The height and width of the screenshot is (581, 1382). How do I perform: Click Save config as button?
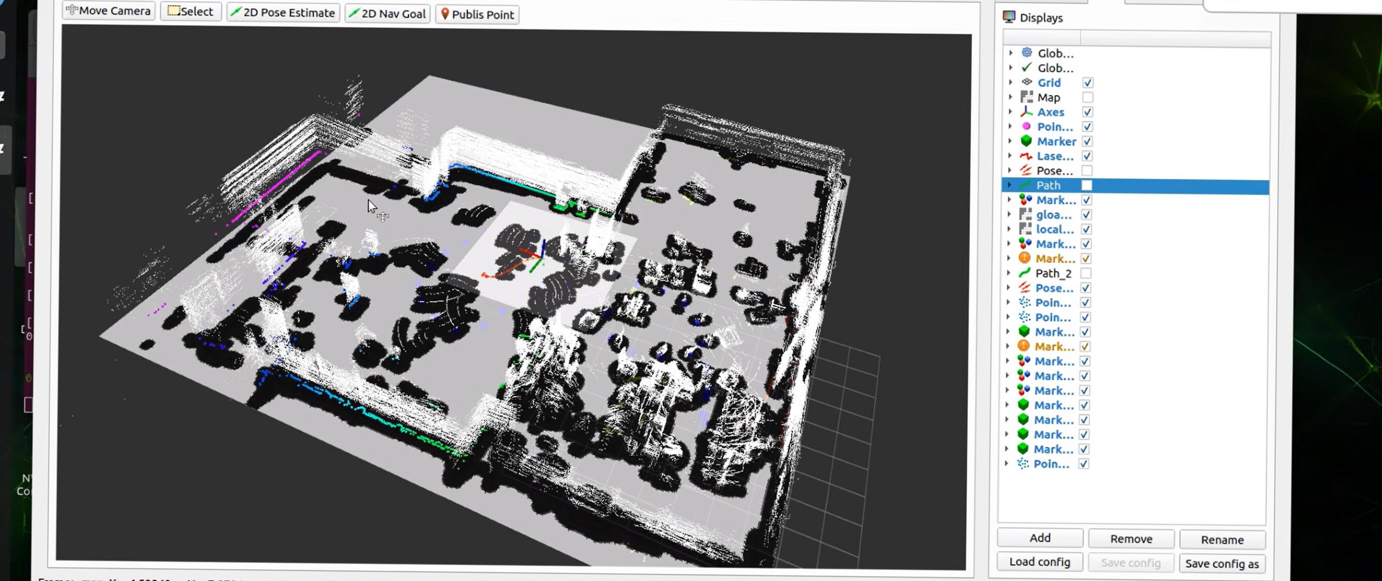(x=1222, y=564)
